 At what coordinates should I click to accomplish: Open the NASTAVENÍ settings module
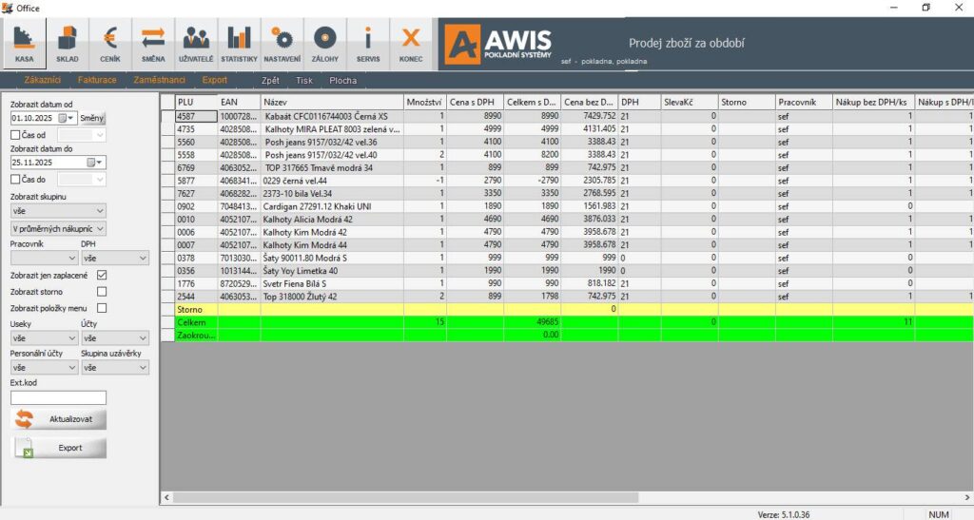pyautogui.click(x=282, y=44)
